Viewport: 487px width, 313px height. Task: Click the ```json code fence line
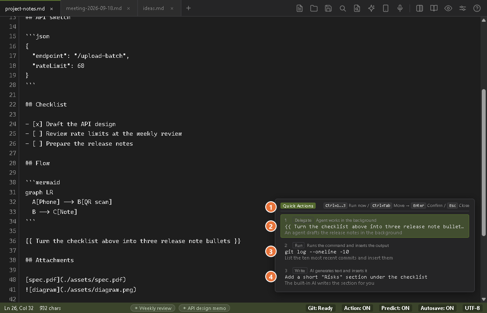pos(37,37)
